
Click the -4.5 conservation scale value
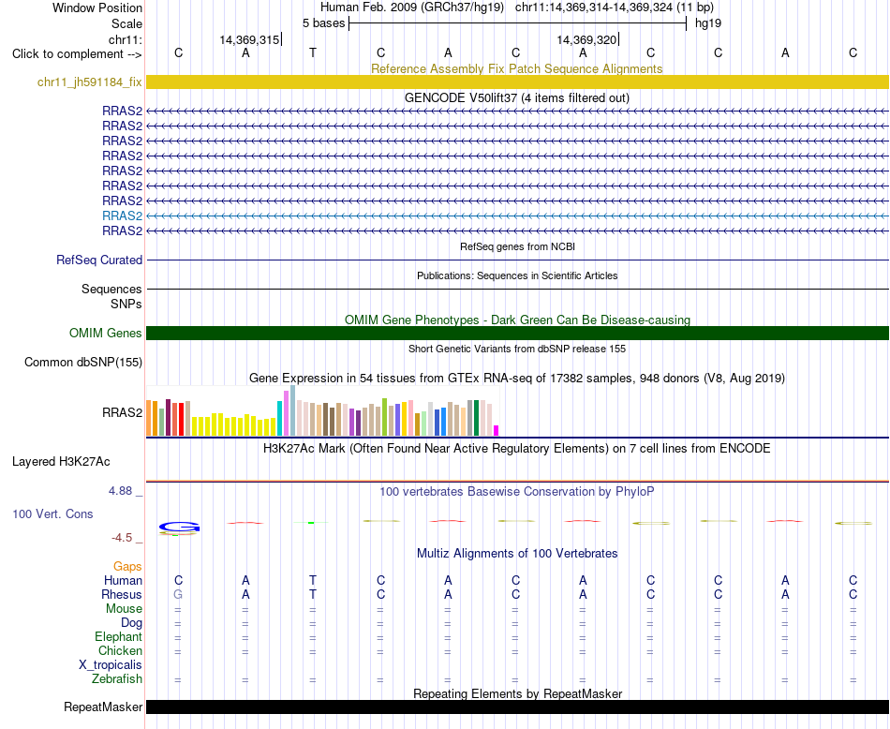tap(122, 537)
